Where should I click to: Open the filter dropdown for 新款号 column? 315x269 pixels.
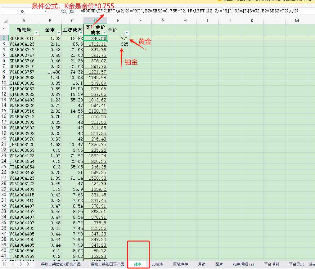tap(36, 33)
